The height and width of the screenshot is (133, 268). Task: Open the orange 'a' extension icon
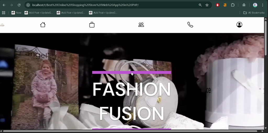point(225,5)
